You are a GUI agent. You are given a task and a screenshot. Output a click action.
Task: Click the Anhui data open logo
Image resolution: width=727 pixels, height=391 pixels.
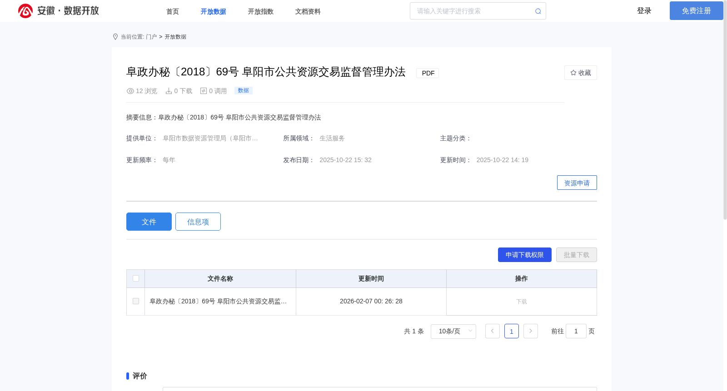pyautogui.click(x=59, y=11)
